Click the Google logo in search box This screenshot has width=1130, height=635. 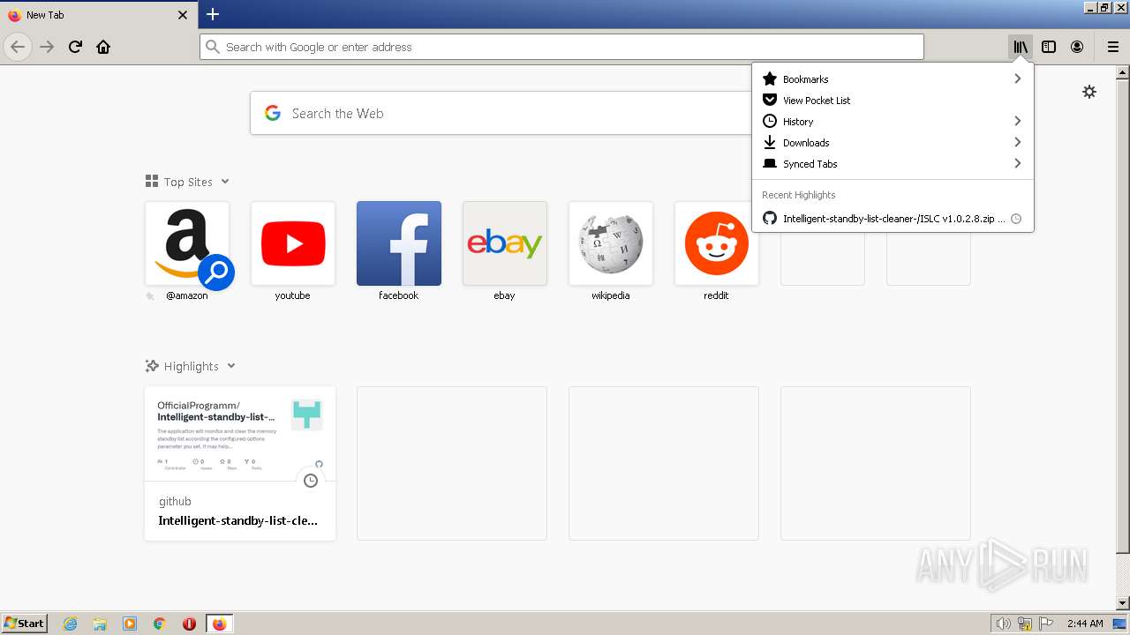point(273,113)
